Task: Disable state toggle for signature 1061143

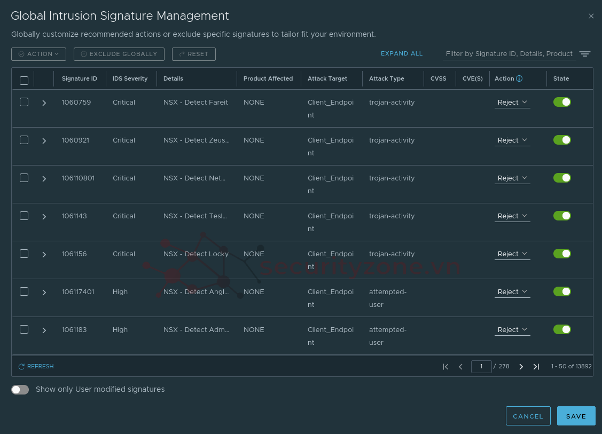Action: click(x=562, y=216)
